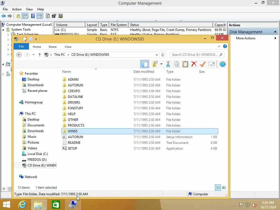Click Computer Management Up folder toolbar icon
This screenshot has width=280, height=210.
18,16
